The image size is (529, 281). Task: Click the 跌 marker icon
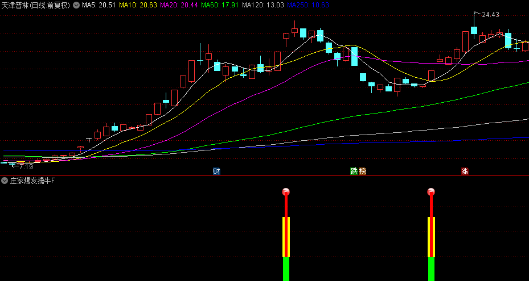pyautogui.click(x=354, y=171)
